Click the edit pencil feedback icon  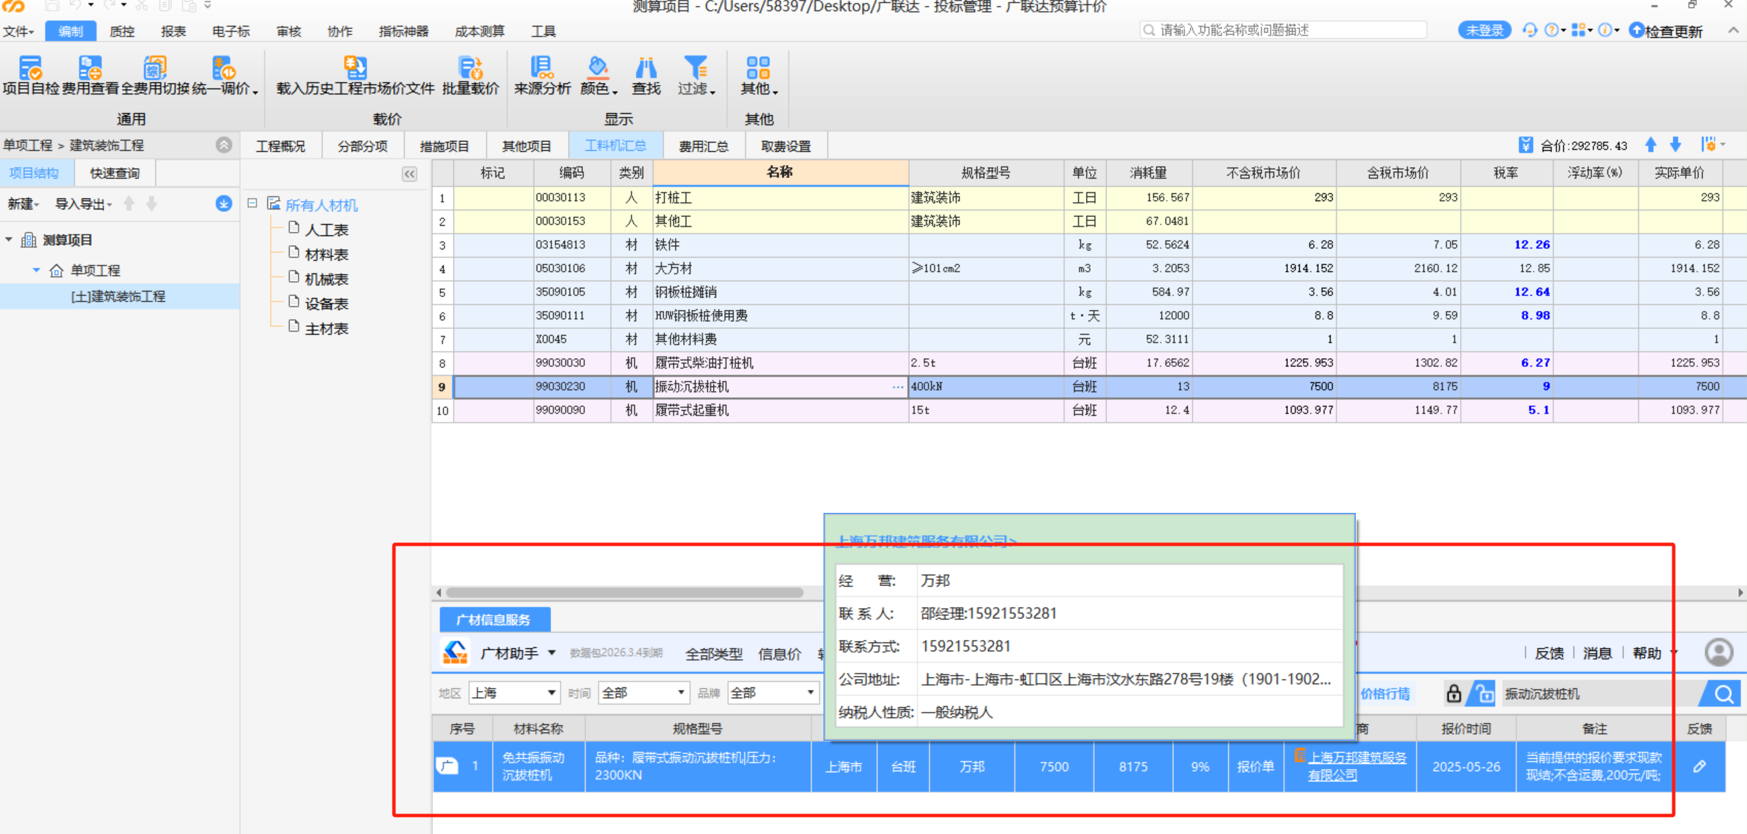(x=1700, y=766)
